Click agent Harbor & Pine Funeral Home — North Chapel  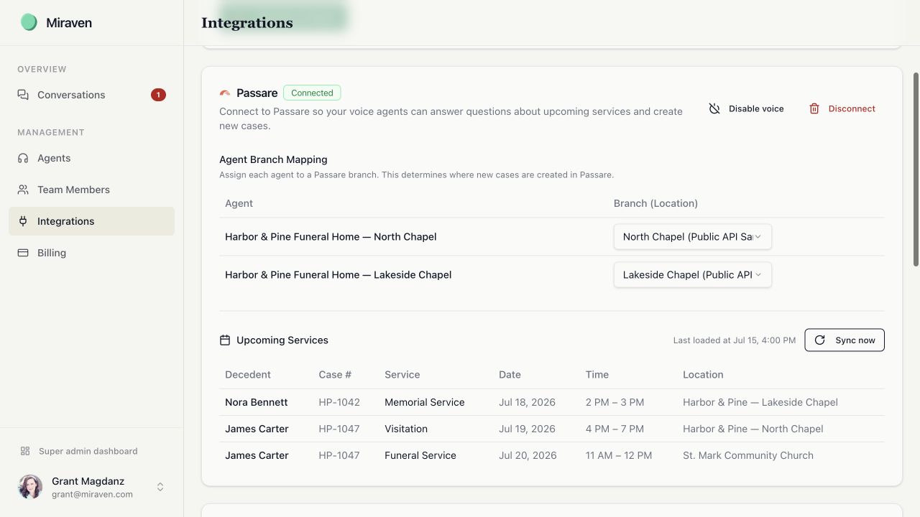pyautogui.click(x=331, y=237)
